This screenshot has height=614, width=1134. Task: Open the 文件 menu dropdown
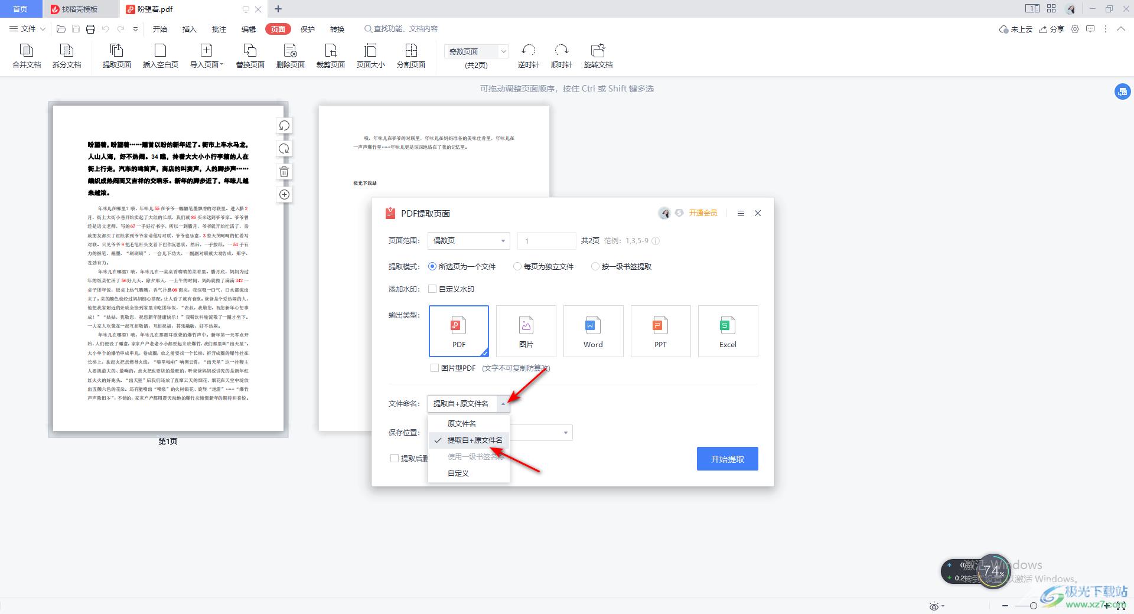tap(27, 29)
